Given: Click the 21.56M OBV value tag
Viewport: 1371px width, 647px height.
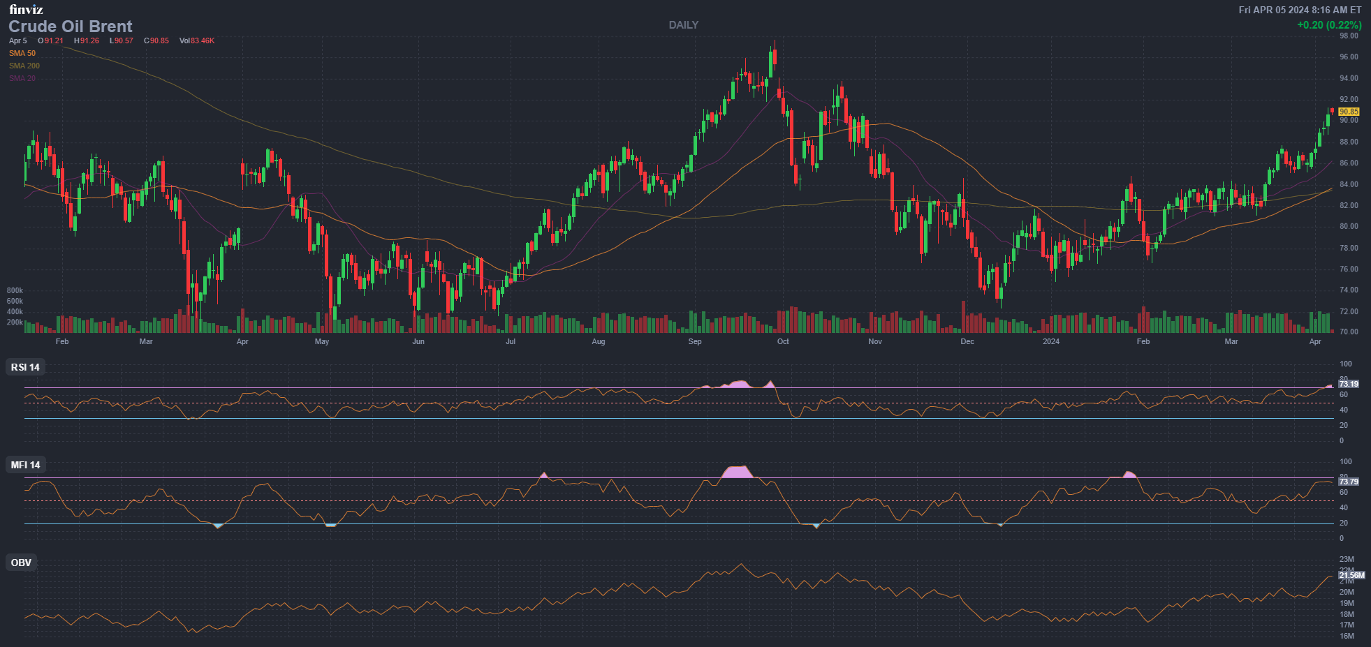Looking at the screenshot, I should [x=1351, y=575].
